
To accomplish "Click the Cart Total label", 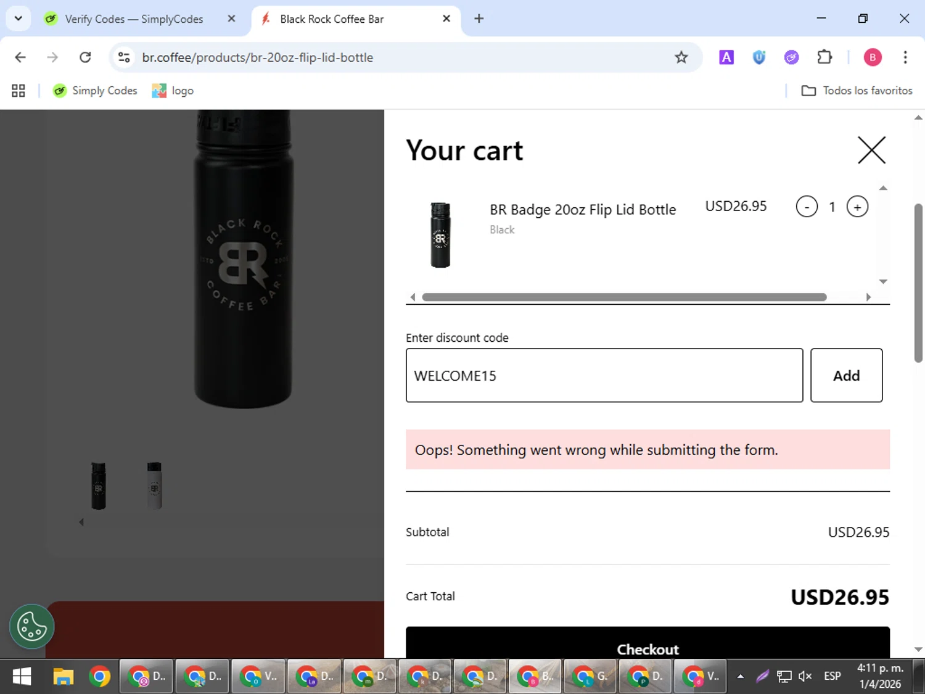I will point(430,597).
